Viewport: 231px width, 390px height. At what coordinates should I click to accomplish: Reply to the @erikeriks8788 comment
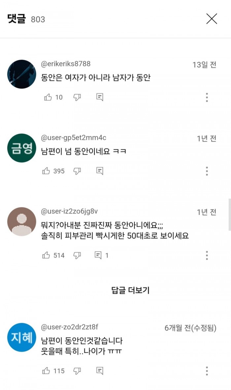[100, 97]
